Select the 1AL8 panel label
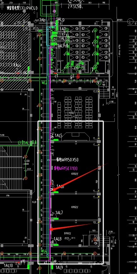This screenshot has height=274, width=137. coord(58,239)
